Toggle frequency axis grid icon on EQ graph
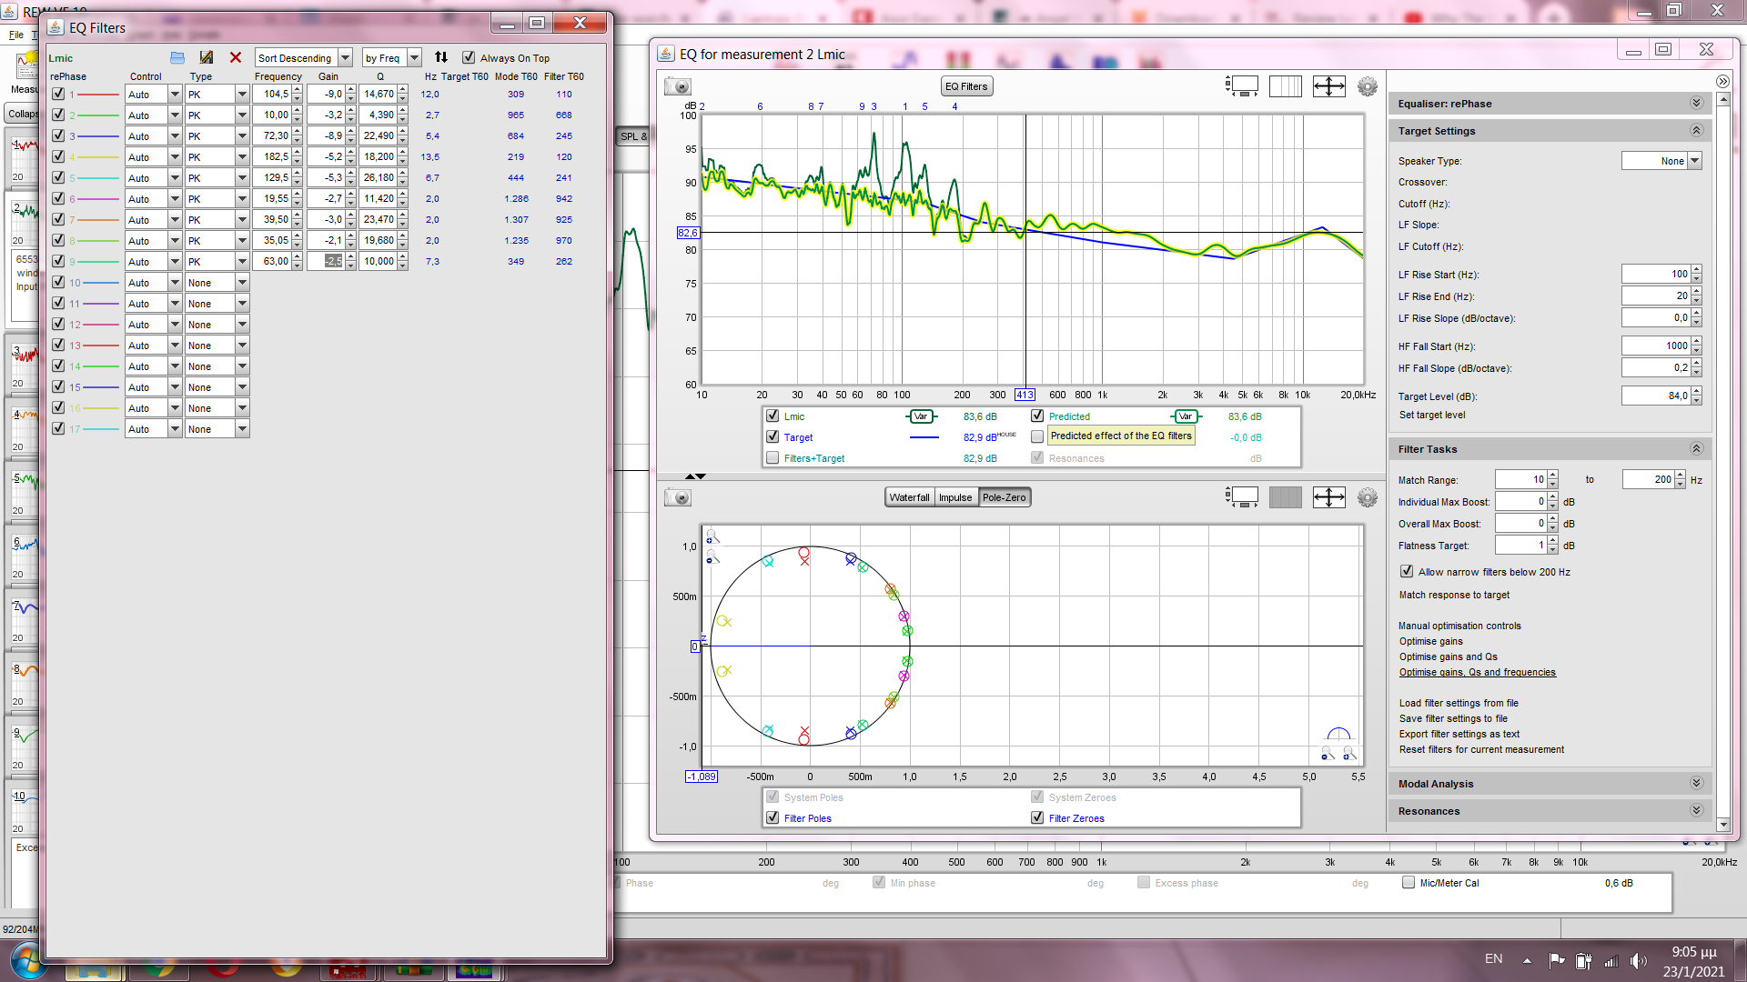 click(1285, 86)
